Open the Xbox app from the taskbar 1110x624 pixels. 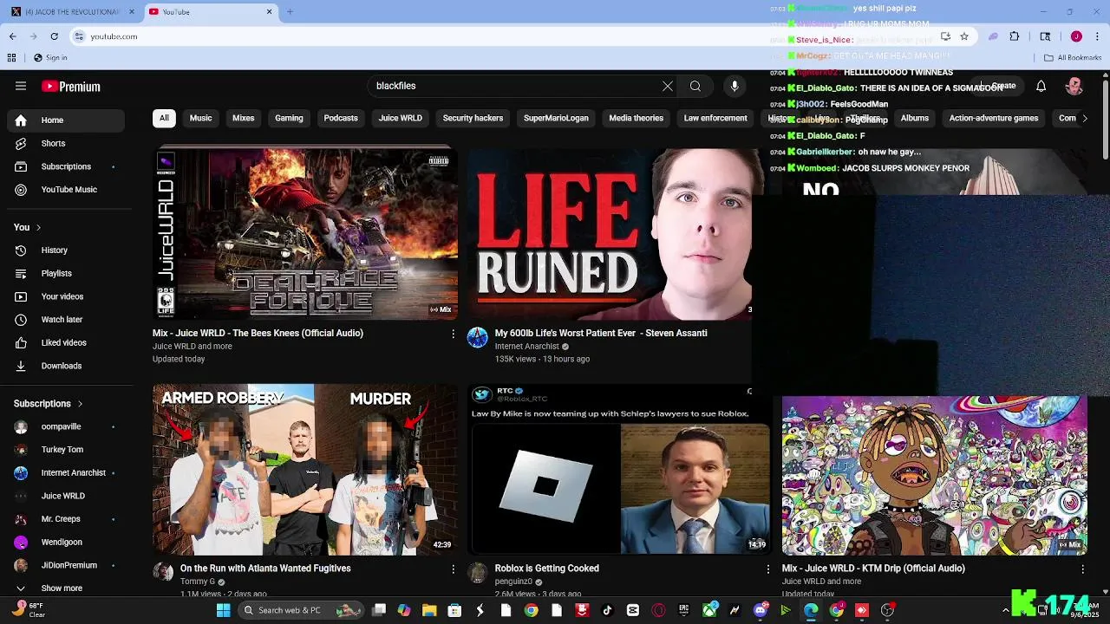click(x=709, y=610)
